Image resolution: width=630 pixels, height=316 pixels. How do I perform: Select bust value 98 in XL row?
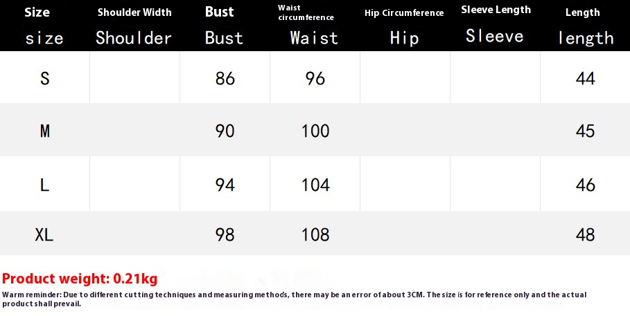225,235
